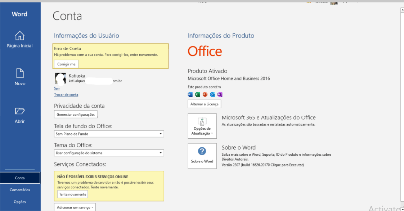Click Gerenciar configurações button

[x=76, y=115]
